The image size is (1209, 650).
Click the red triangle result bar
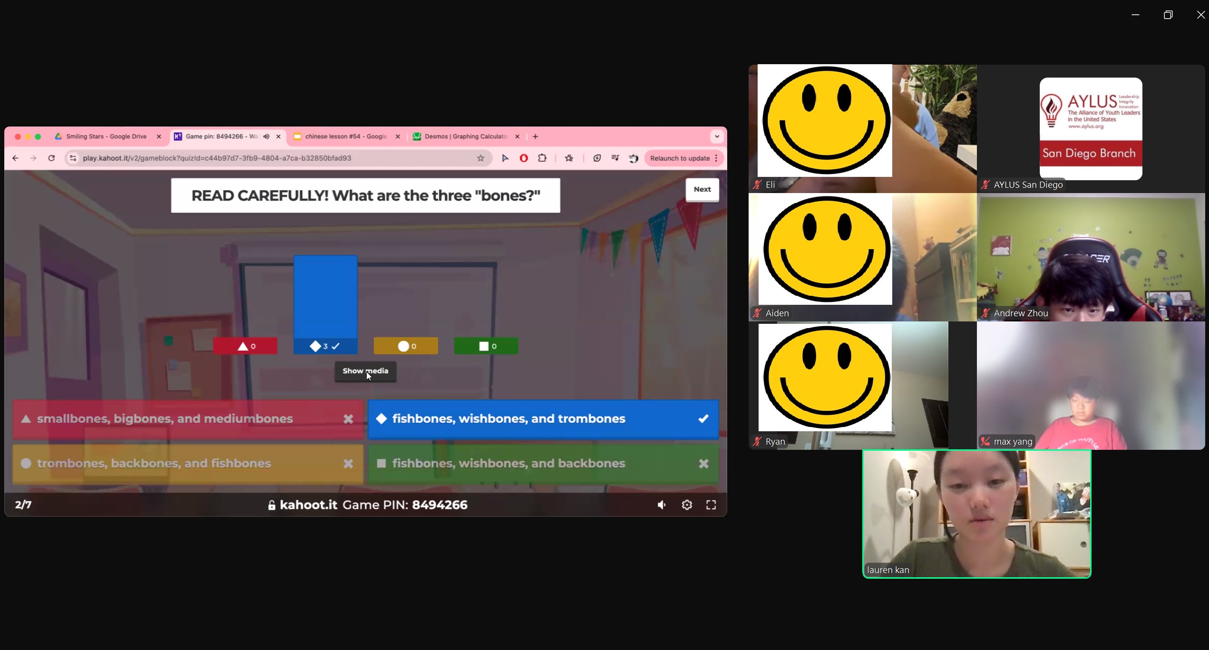tap(245, 346)
